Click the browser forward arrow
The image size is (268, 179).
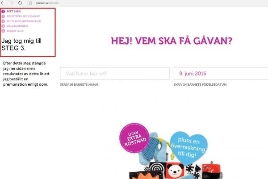[x=12, y=3]
